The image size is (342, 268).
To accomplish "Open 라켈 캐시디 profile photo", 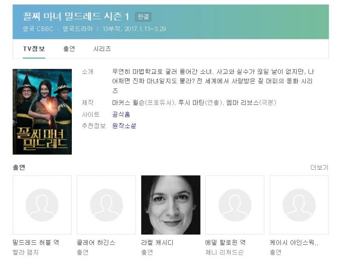I will (171, 205).
